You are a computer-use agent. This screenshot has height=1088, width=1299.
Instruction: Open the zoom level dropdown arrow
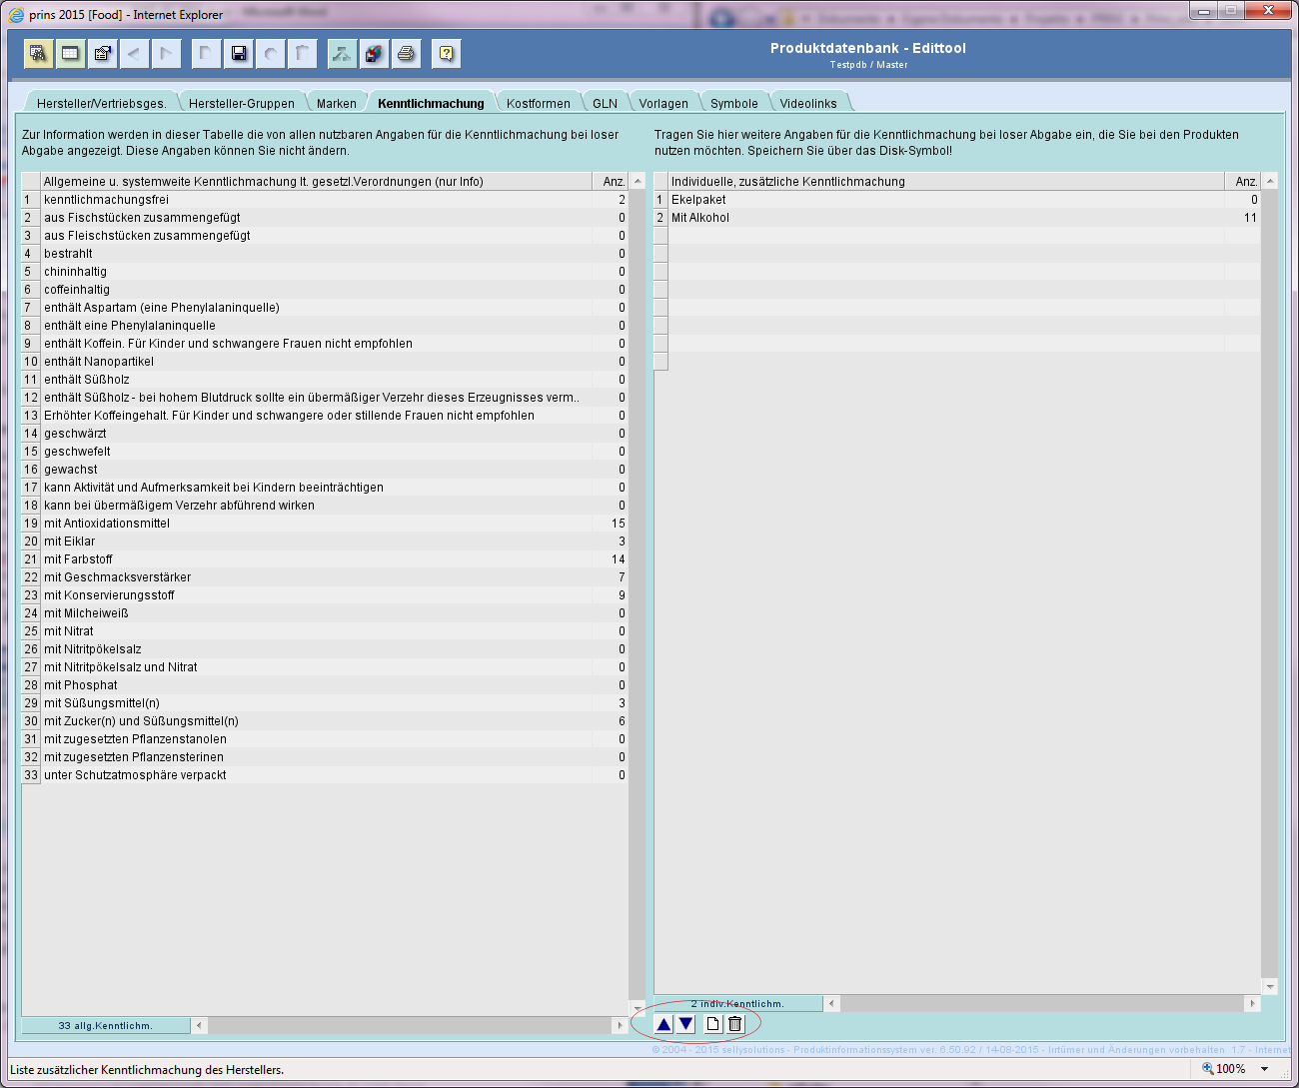[x=1265, y=1069]
